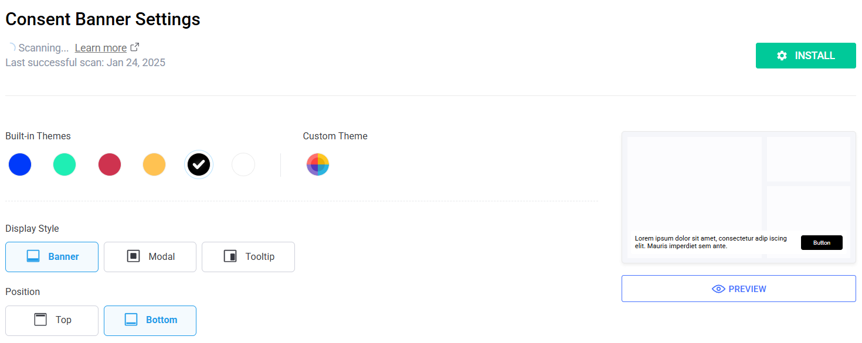The image size is (862, 343).
Task: Select Modal display style
Action: point(150,257)
